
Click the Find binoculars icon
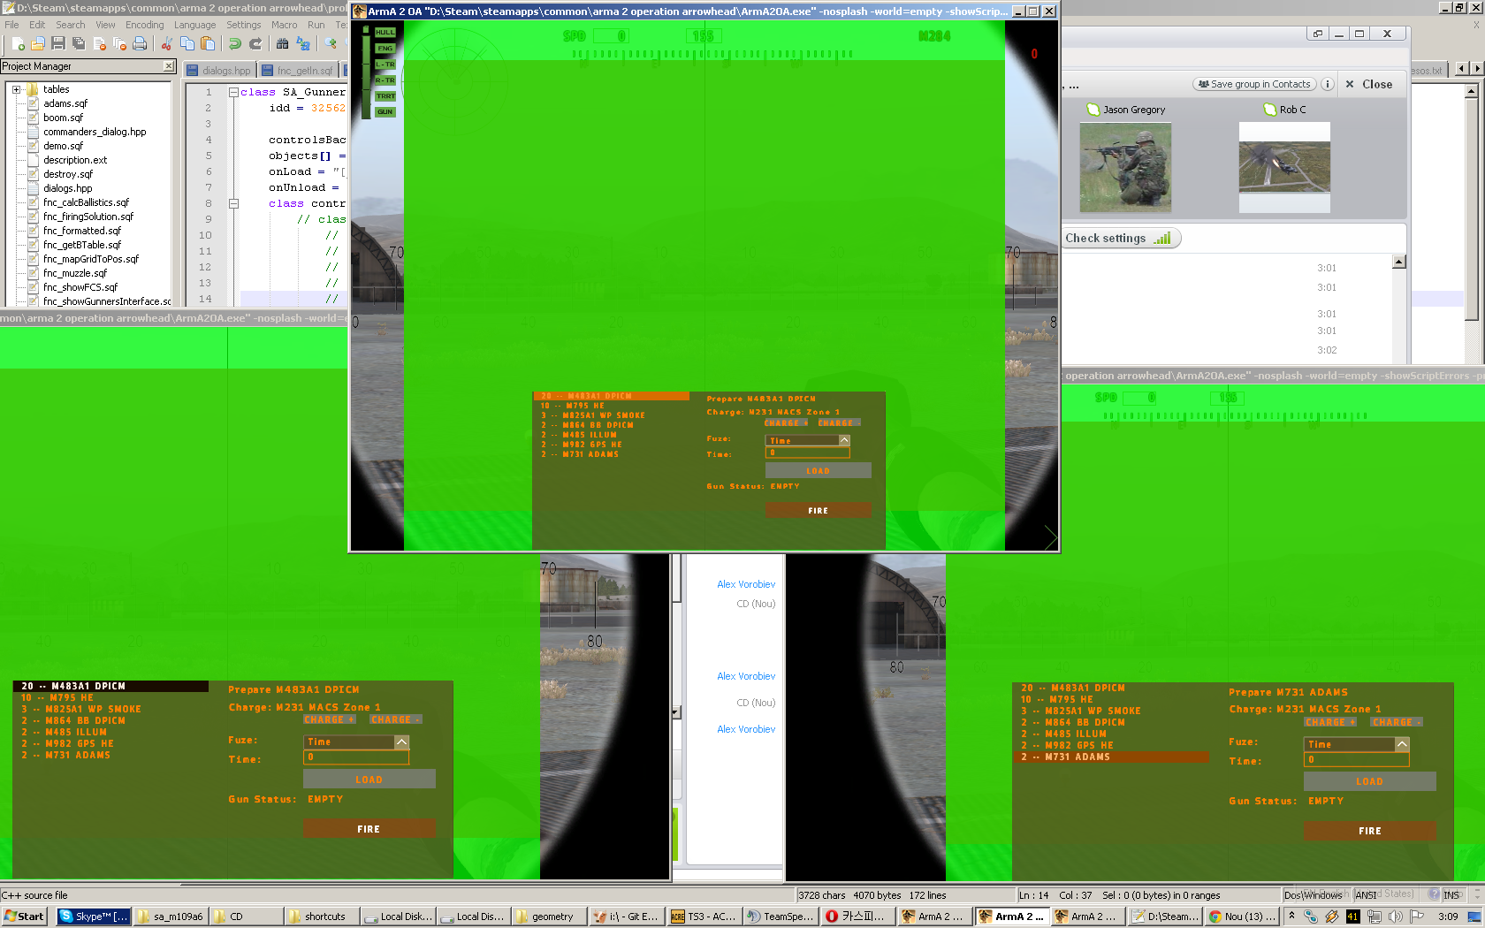coord(282,43)
